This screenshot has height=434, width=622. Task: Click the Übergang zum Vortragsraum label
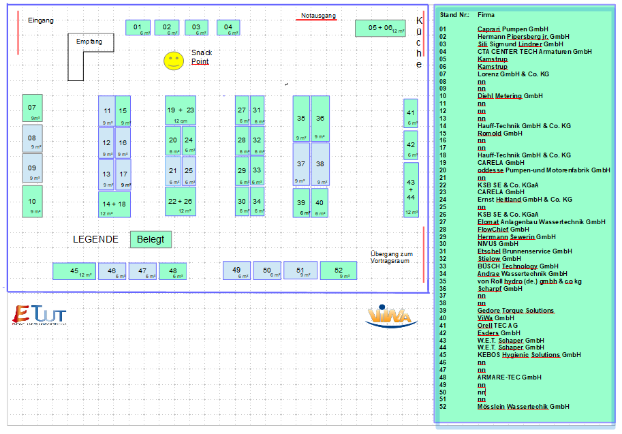[392, 257]
